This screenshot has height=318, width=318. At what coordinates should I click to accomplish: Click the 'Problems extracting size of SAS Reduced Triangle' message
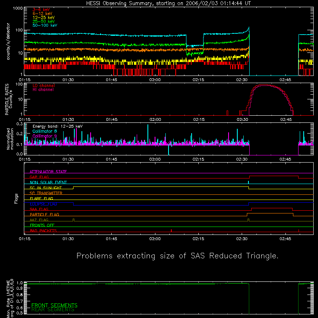(177, 256)
